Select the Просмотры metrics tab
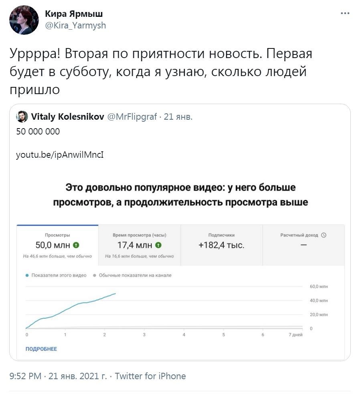Viewport: 360px width, 394px height. click(x=57, y=245)
